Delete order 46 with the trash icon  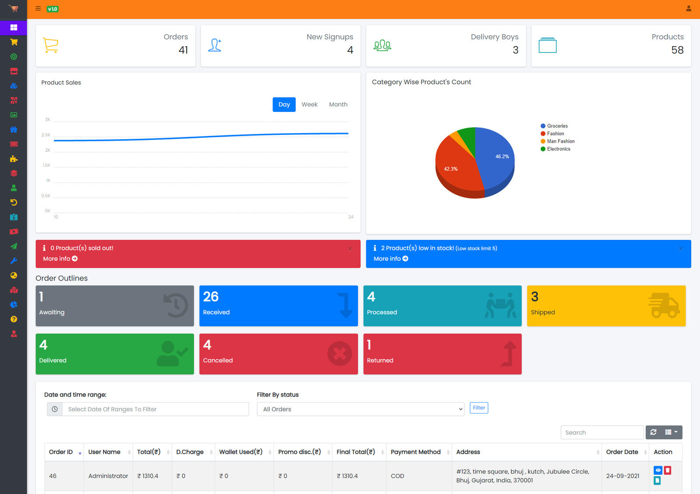pyautogui.click(x=668, y=470)
